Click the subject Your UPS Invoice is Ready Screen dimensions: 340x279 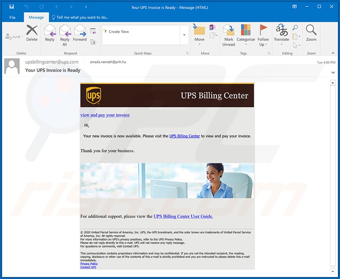(53, 70)
